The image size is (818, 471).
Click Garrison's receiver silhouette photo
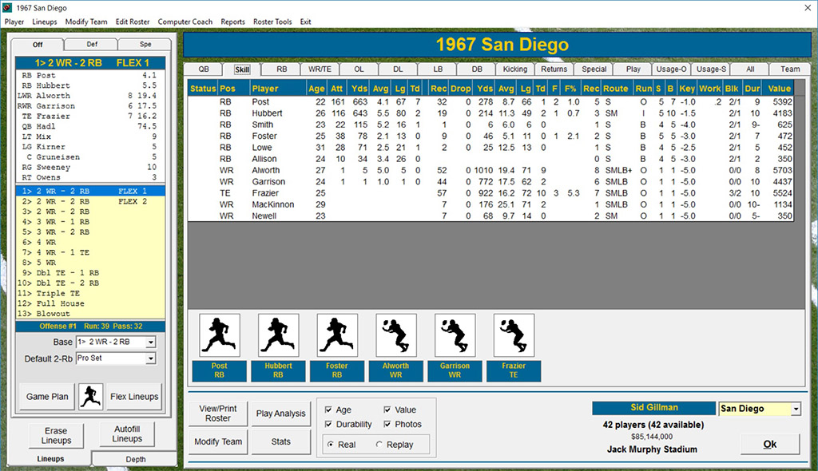point(455,334)
